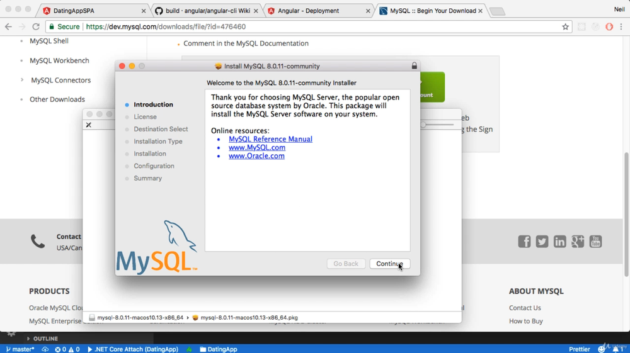Open errors and warnings count in status bar

pyautogui.click(x=67, y=349)
